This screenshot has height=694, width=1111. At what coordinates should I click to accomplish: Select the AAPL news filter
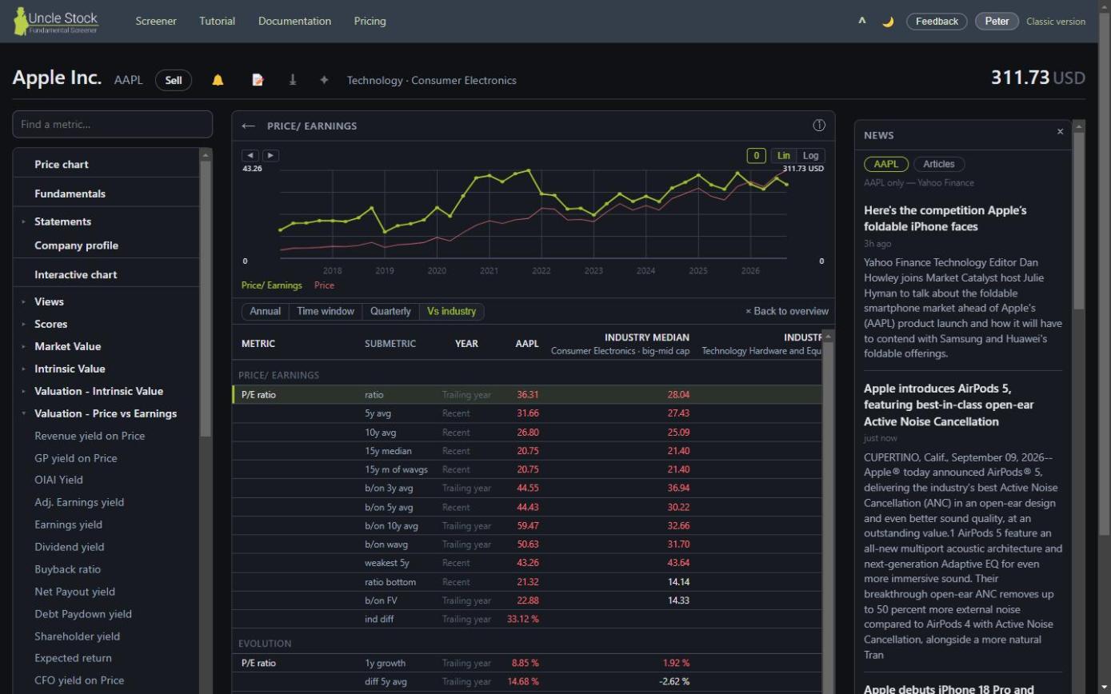885,164
